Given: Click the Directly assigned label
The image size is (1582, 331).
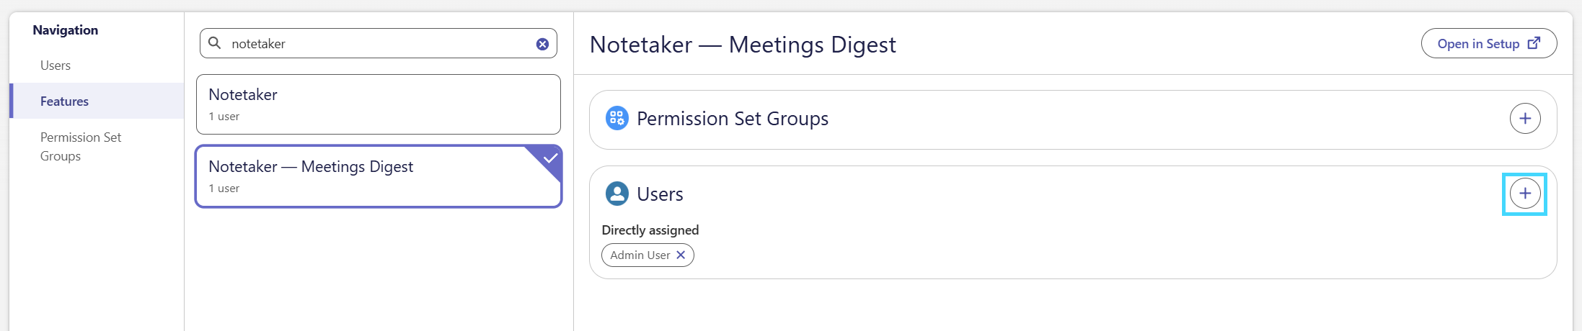Looking at the screenshot, I should pos(650,230).
